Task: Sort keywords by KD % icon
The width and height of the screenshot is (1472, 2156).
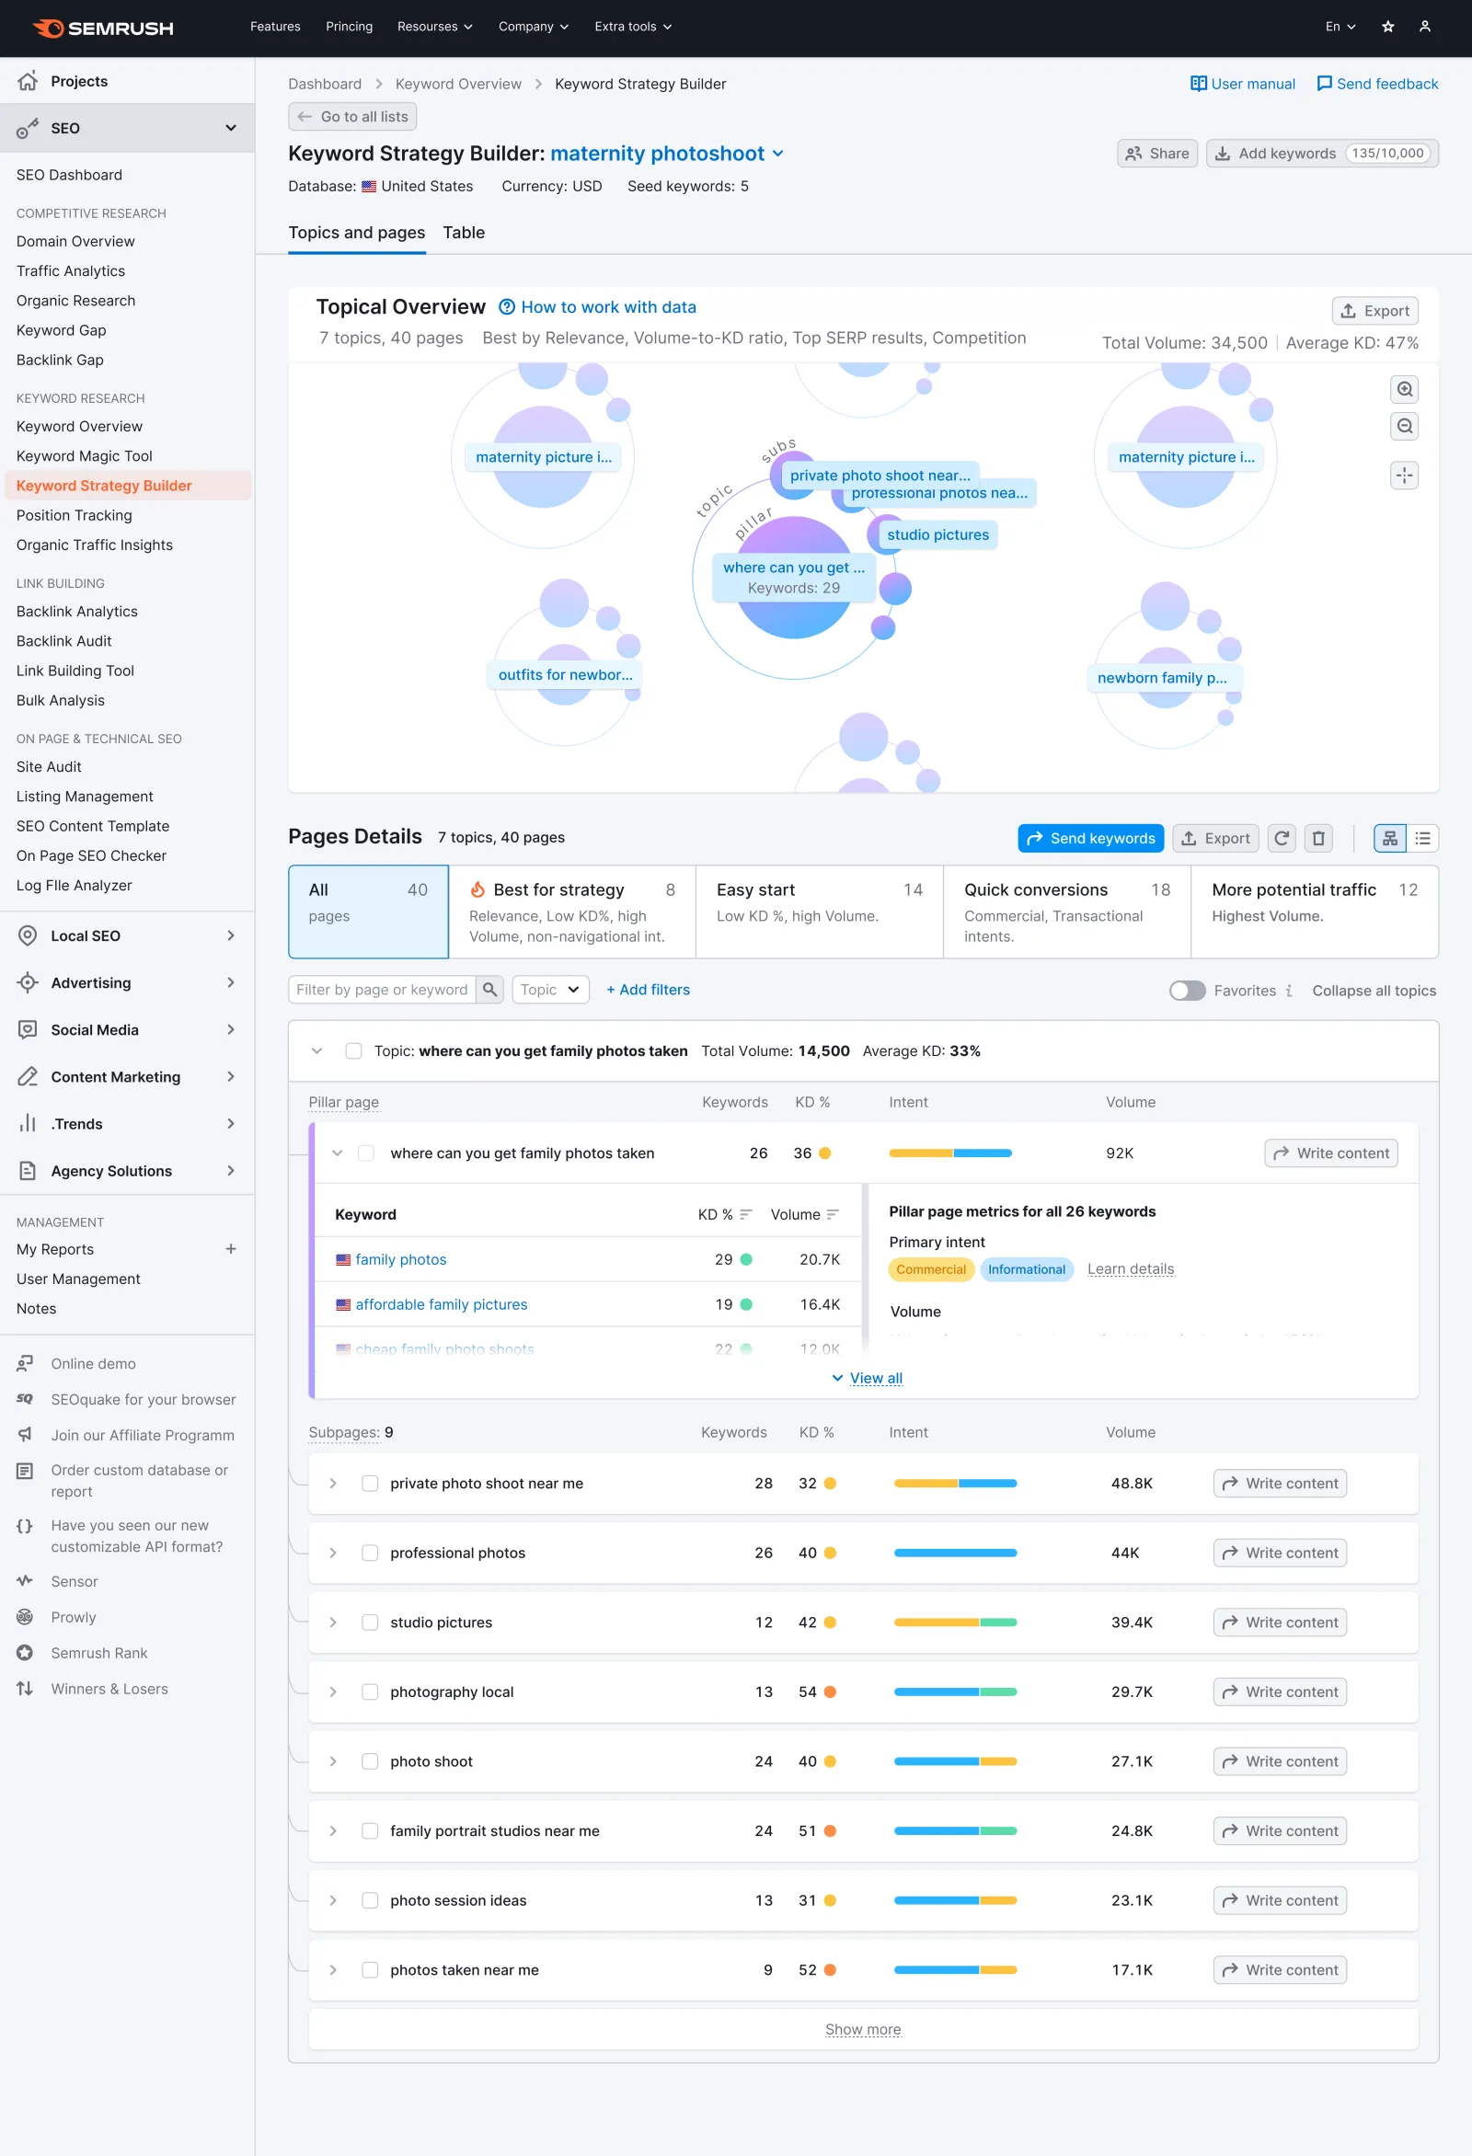Action: 745,1214
